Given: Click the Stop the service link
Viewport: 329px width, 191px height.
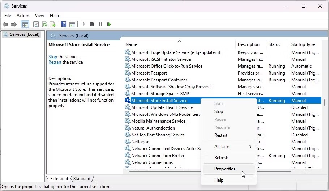Looking at the screenshot, I should tap(53, 57).
